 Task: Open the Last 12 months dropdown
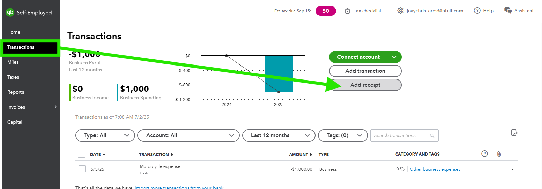point(279,135)
